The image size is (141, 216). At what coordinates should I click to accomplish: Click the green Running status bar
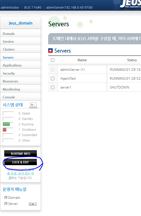coord(6,124)
